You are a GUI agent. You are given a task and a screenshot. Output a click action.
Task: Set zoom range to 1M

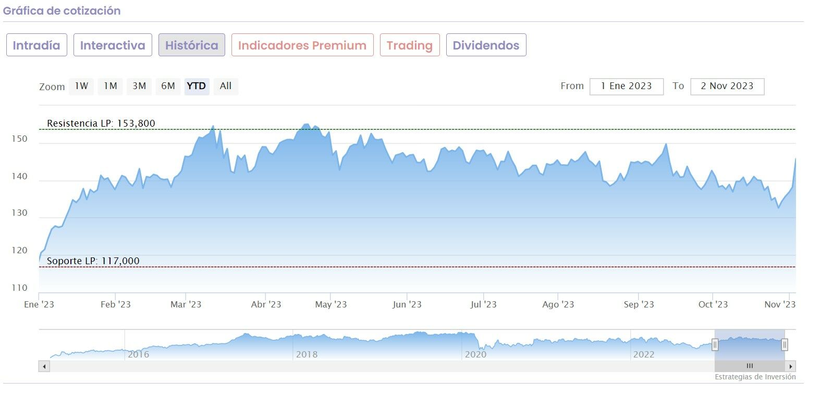pyautogui.click(x=110, y=86)
